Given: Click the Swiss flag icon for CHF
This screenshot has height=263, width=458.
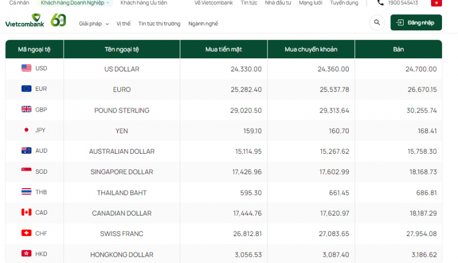Looking at the screenshot, I should pos(26,233).
